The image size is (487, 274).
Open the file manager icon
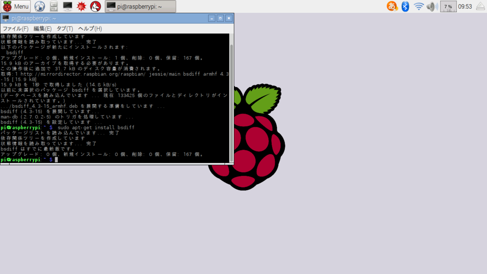tap(54, 6)
